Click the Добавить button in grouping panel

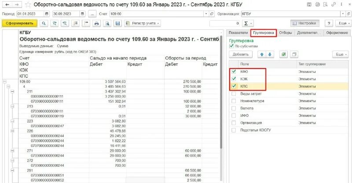[240, 54]
